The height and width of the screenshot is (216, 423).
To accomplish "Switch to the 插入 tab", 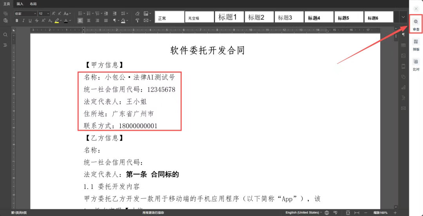I will click(x=20, y=4).
